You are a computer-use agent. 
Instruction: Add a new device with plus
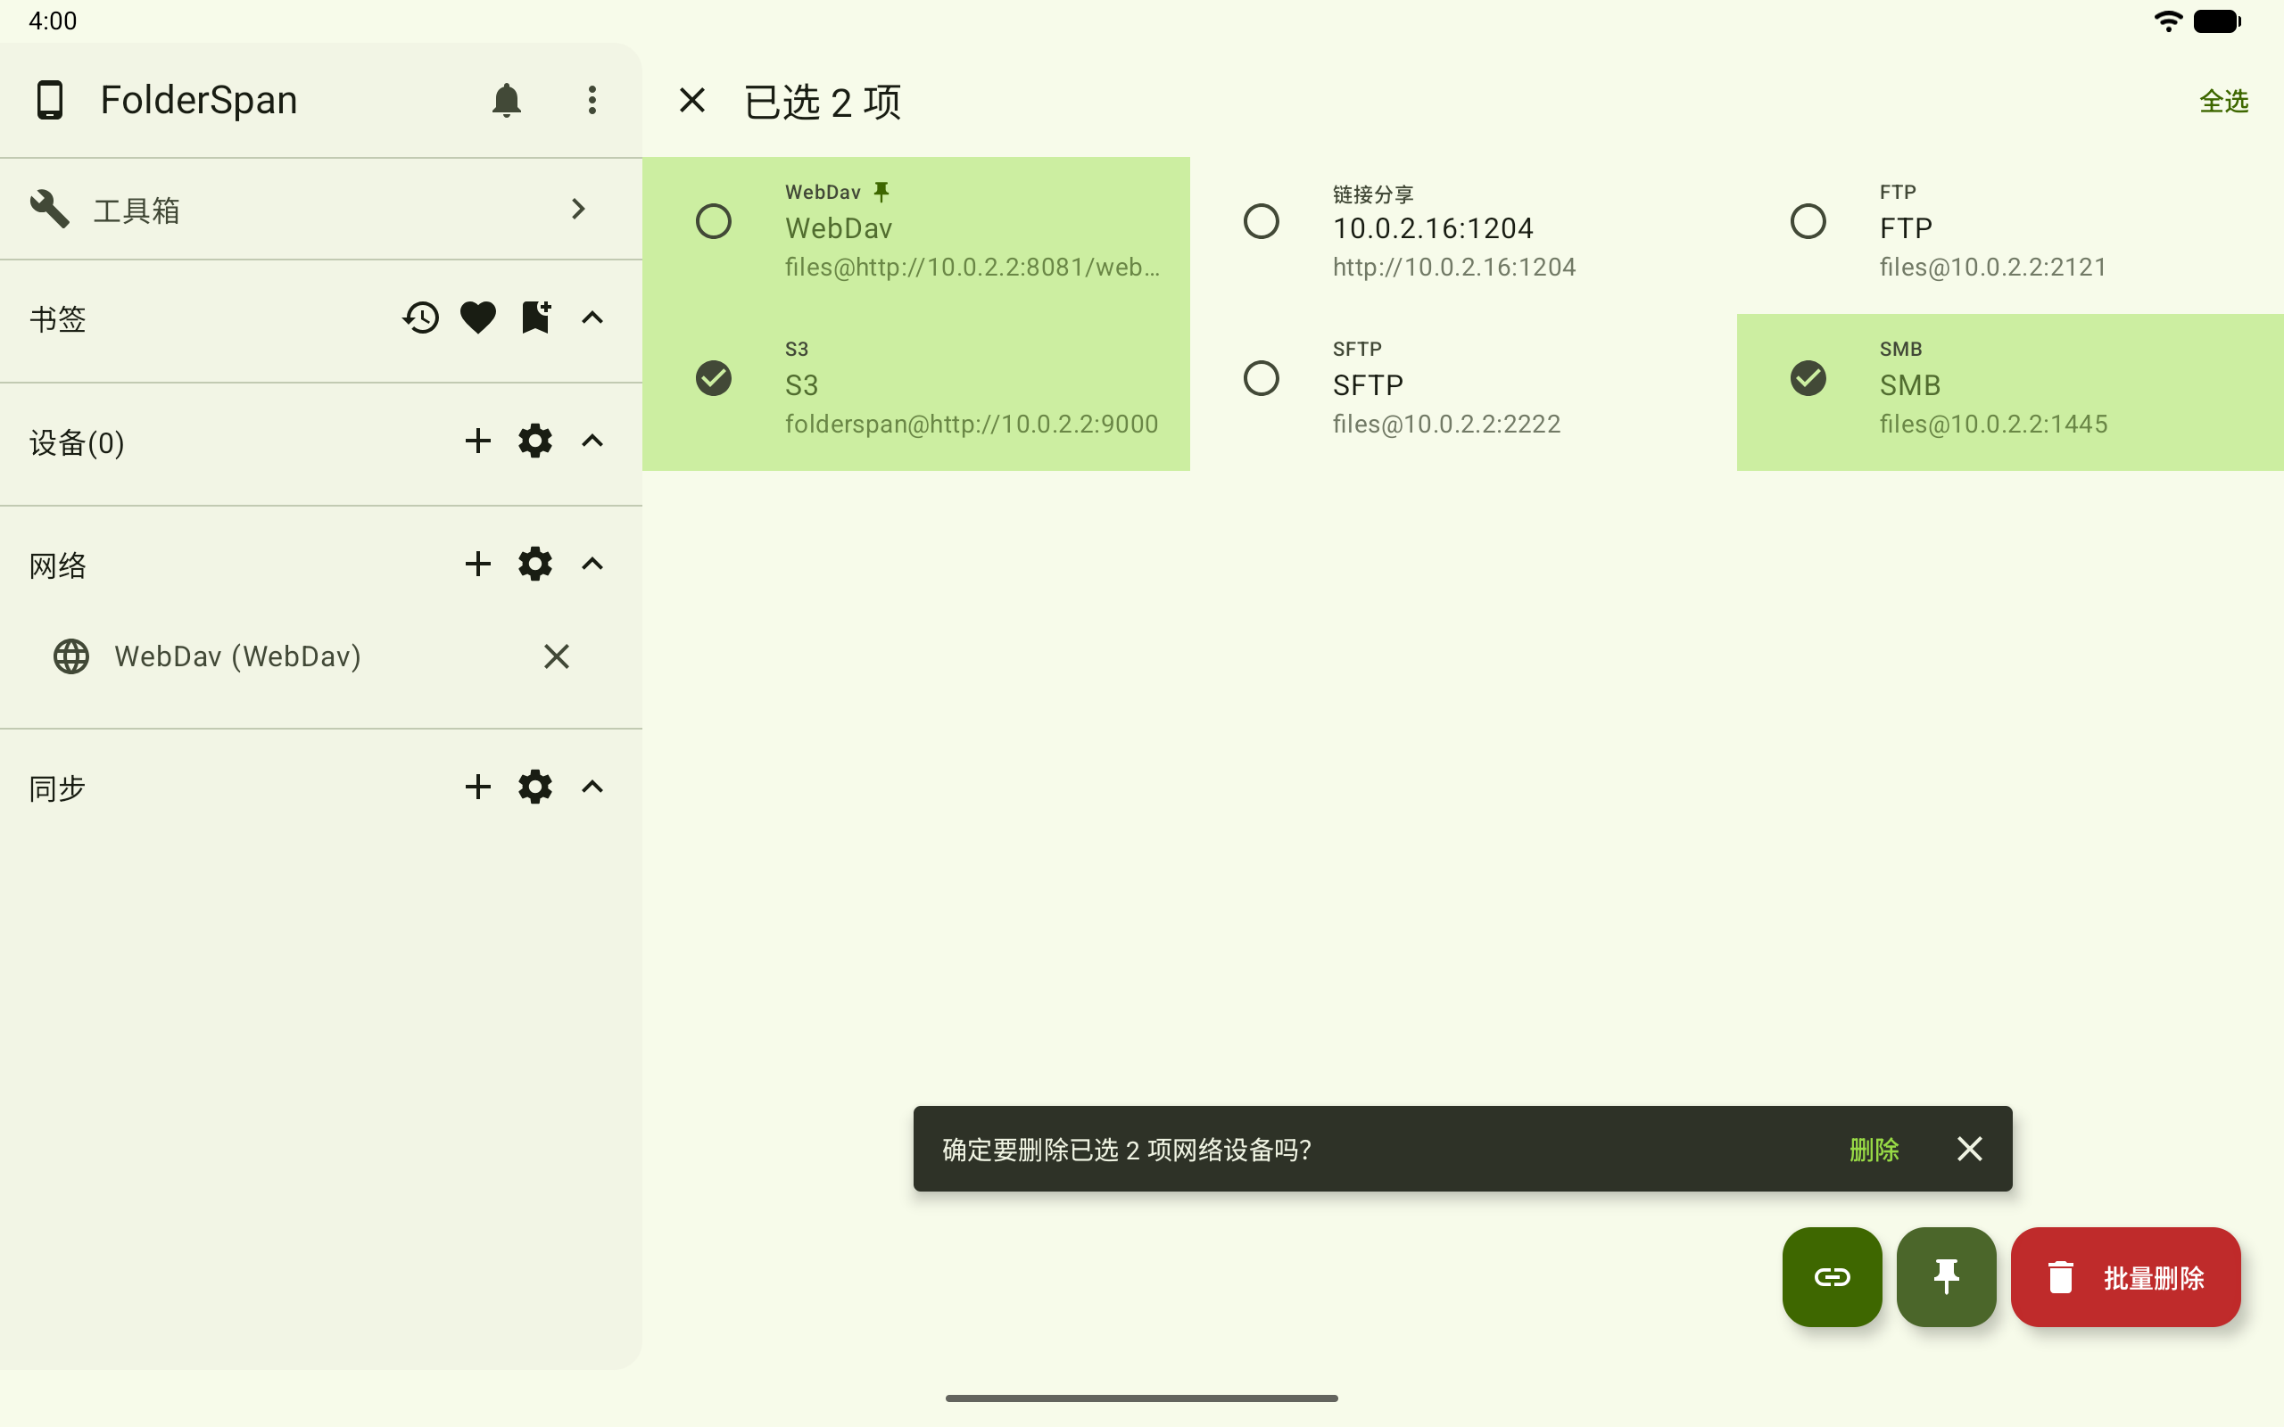point(478,441)
